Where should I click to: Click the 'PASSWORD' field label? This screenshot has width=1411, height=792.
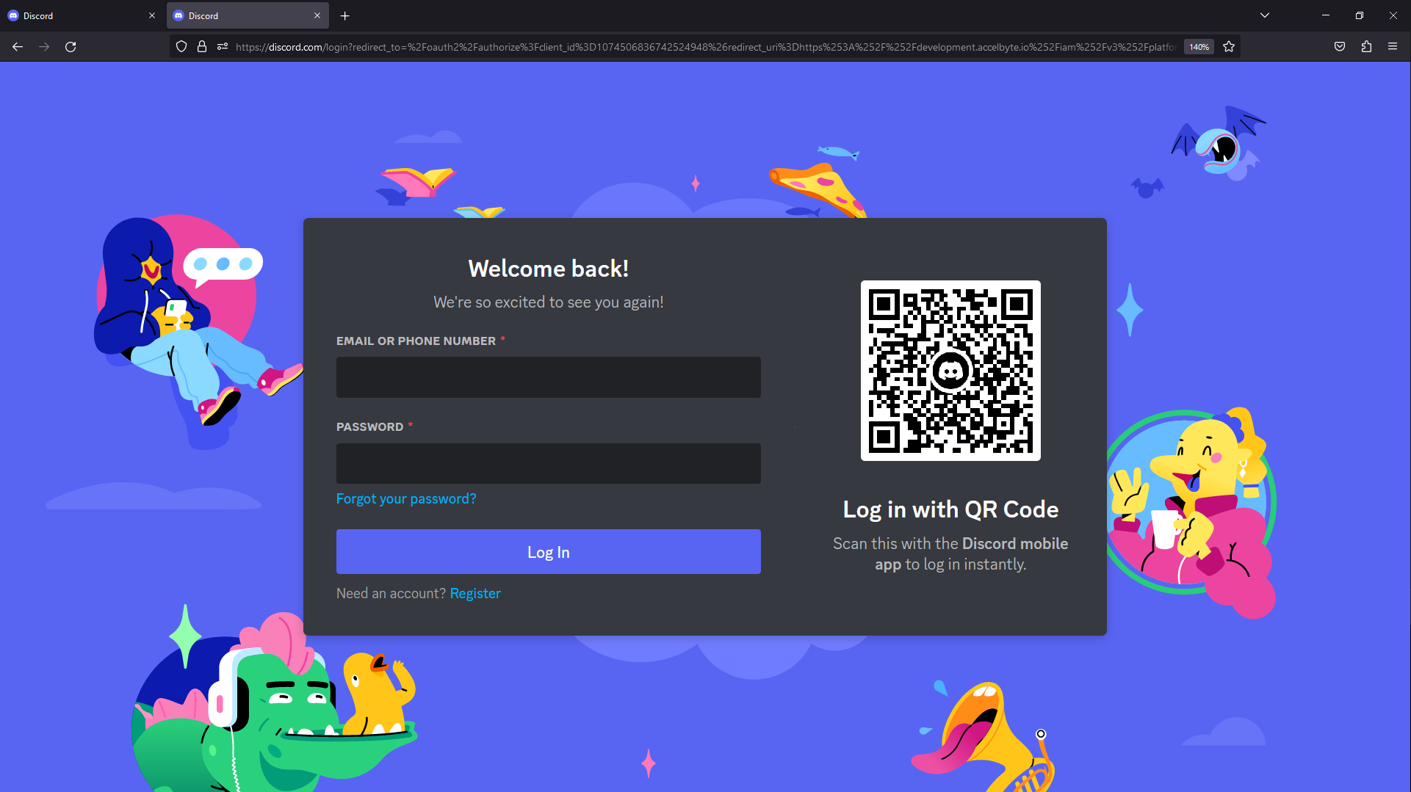369,427
